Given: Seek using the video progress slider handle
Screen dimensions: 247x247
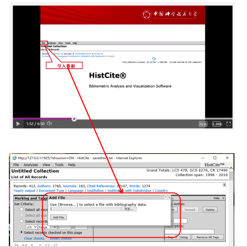Looking at the screenshot, I should click(x=74, y=119).
